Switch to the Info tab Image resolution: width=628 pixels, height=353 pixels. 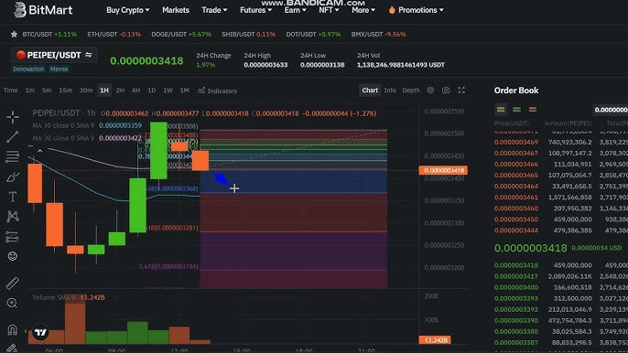(390, 91)
